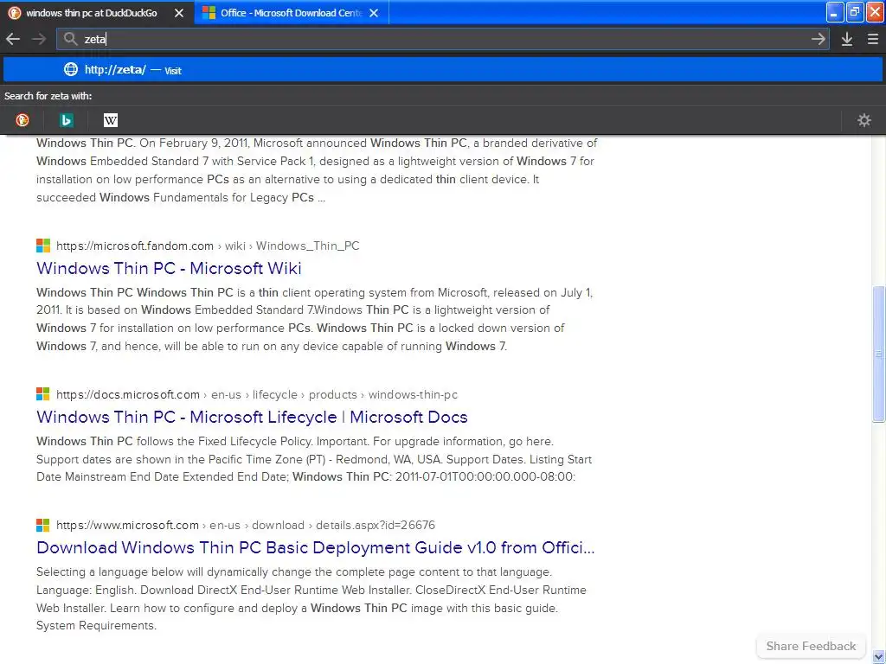The image size is (886, 664).
Task: Click the docs.microsoft.com URL breadcrumb
Action: coord(256,394)
